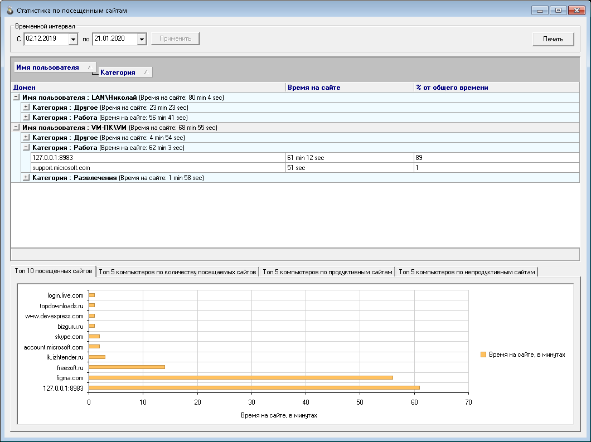Viewport: 591px width, 442px height.
Task: Open Топ 5 компьютеров по непродуктивным сайтам tab
Action: (x=467, y=272)
